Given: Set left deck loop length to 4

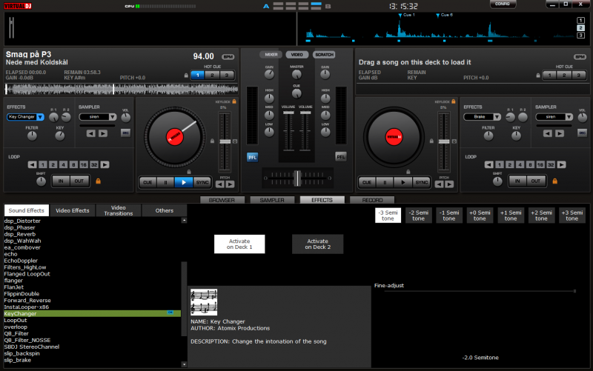Looking at the screenshot, I should pyautogui.click(x=63, y=164).
